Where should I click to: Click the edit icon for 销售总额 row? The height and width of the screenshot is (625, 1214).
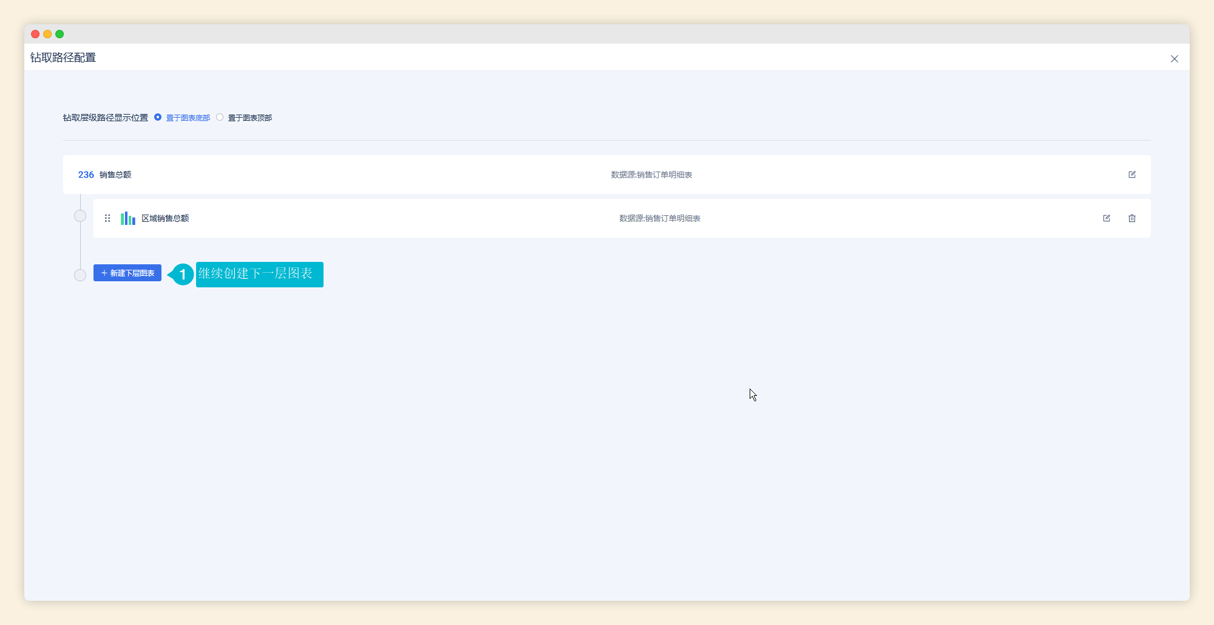[1132, 175]
